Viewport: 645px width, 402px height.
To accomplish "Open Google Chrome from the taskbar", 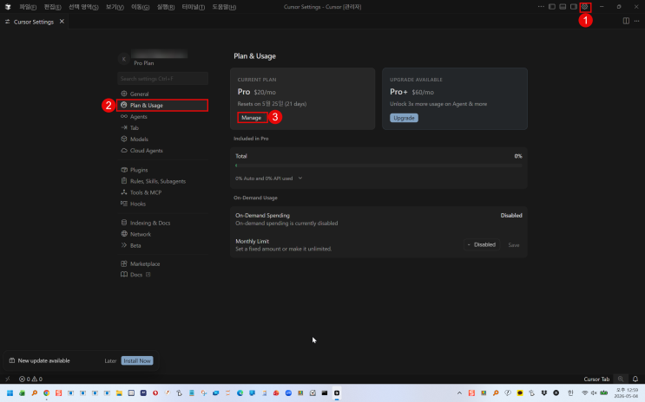I will [47, 393].
